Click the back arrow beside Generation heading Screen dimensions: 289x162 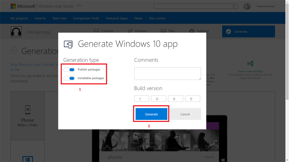point(14,50)
